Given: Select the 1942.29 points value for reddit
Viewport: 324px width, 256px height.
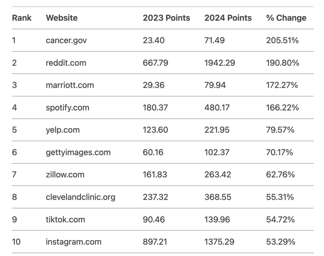Looking at the screenshot, I should pyautogui.click(x=220, y=63).
